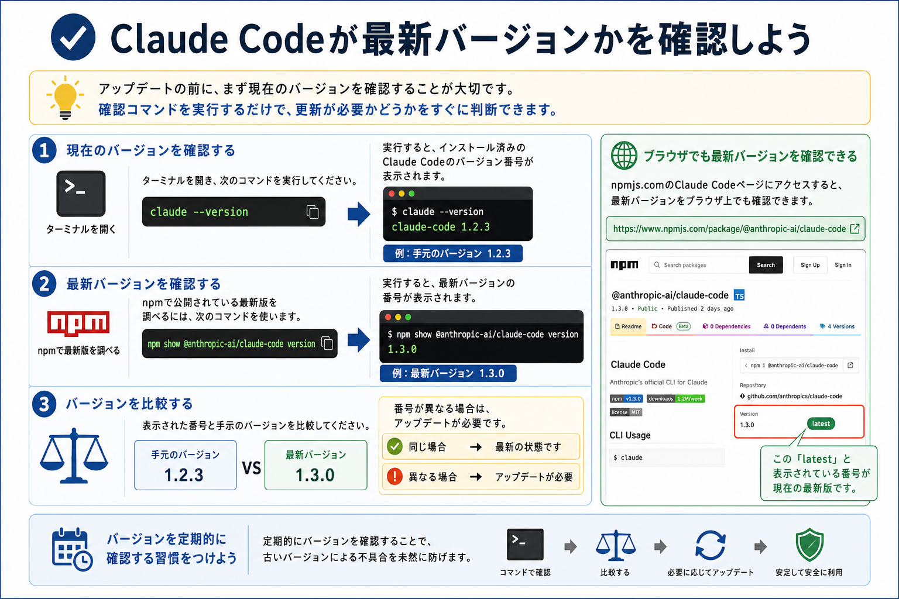
Task: Click the yellow lightbulb tip icon
Action: coord(65,98)
